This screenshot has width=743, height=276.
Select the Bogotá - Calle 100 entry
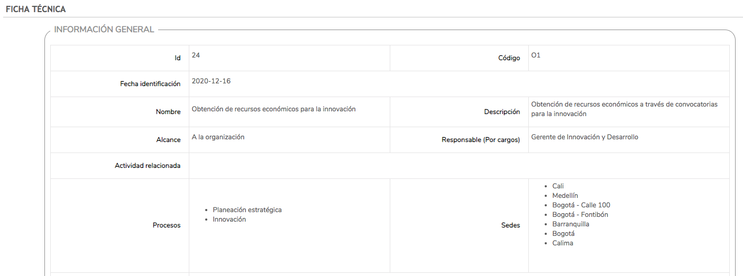[x=581, y=205]
